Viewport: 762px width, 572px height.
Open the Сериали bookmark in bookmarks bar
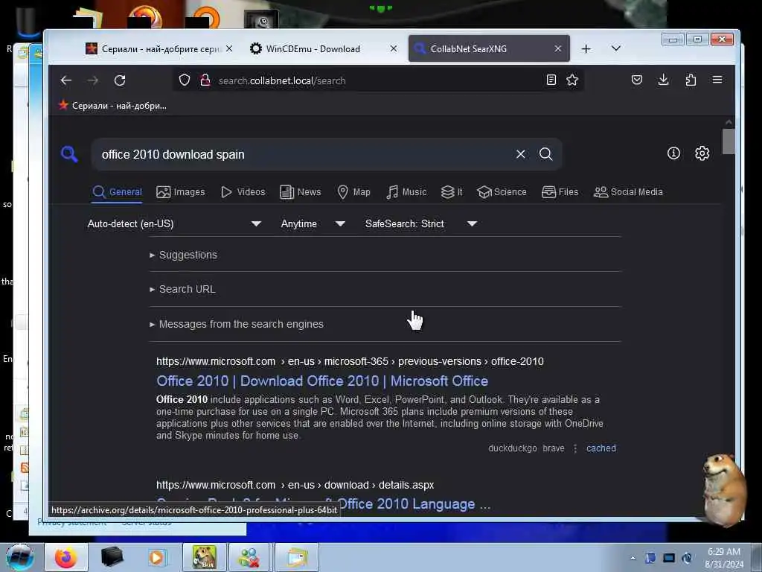point(113,106)
